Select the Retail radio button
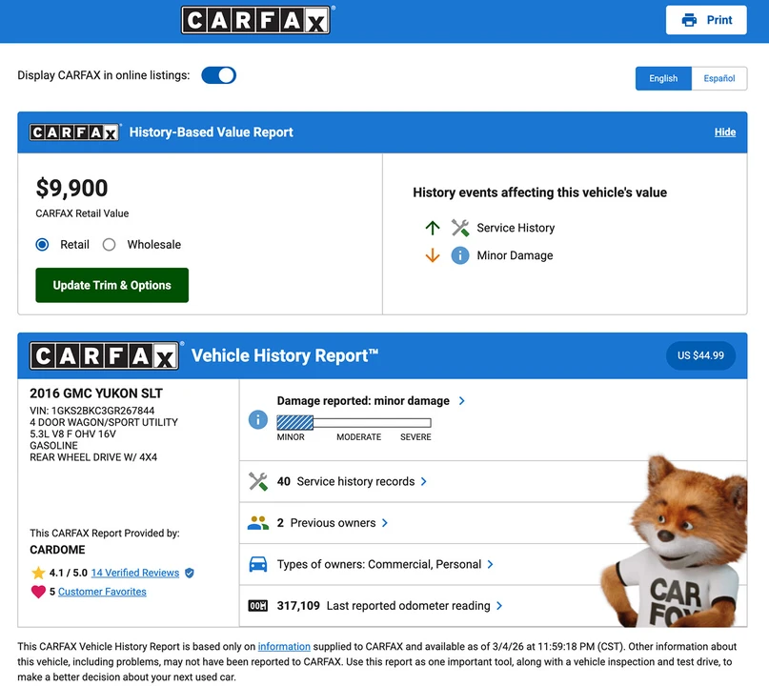Image resolution: width=769 pixels, height=686 pixels. [x=42, y=245]
